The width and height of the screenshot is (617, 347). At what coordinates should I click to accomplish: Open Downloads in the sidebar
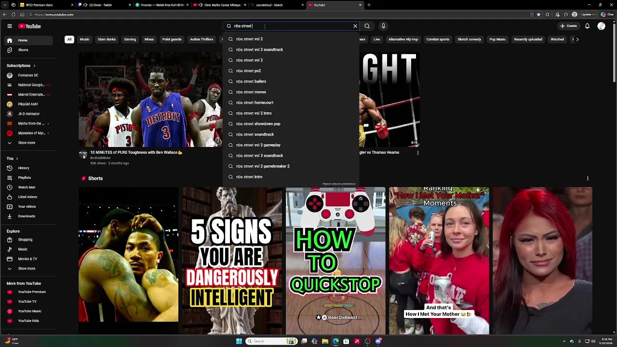[28, 216]
